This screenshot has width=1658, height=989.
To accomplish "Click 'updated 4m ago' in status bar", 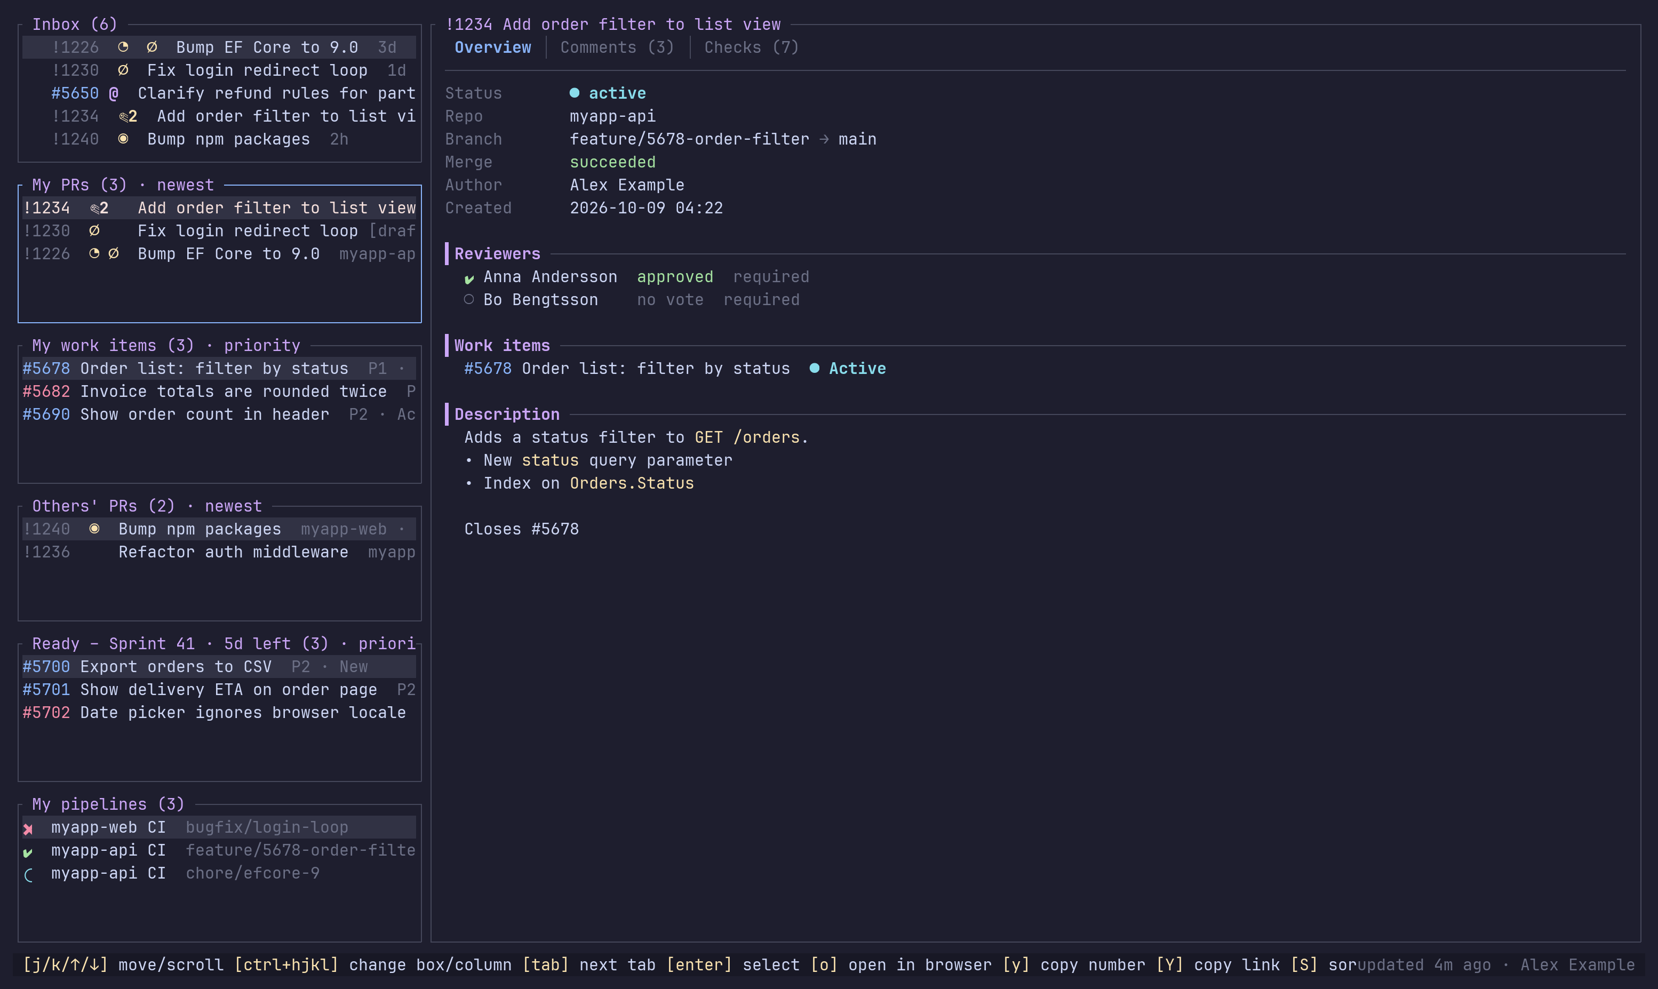I will (1423, 965).
